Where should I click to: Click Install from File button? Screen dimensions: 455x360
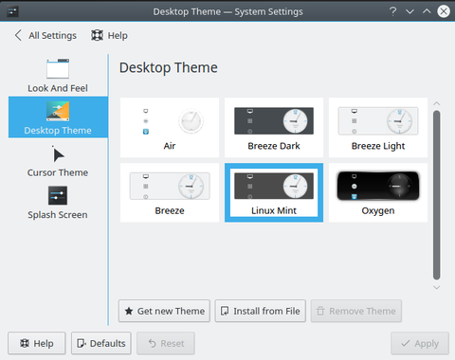[x=261, y=311]
